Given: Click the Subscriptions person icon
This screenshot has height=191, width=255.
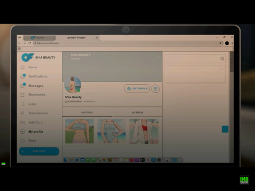Looking at the screenshot, I should [22, 113].
